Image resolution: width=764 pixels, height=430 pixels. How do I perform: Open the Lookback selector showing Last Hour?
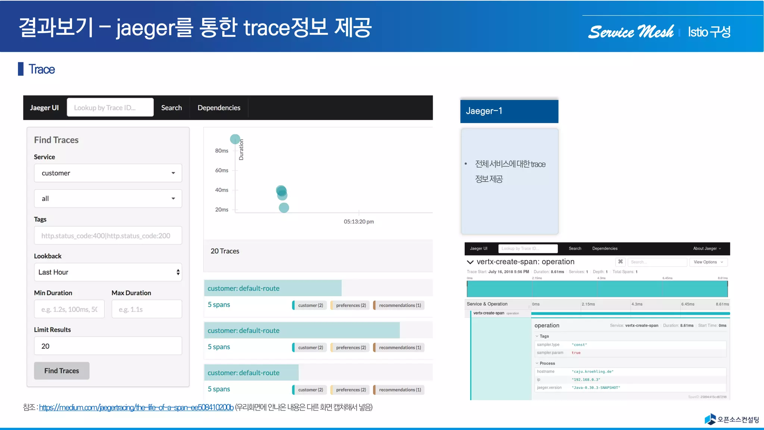pyautogui.click(x=108, y=272)
